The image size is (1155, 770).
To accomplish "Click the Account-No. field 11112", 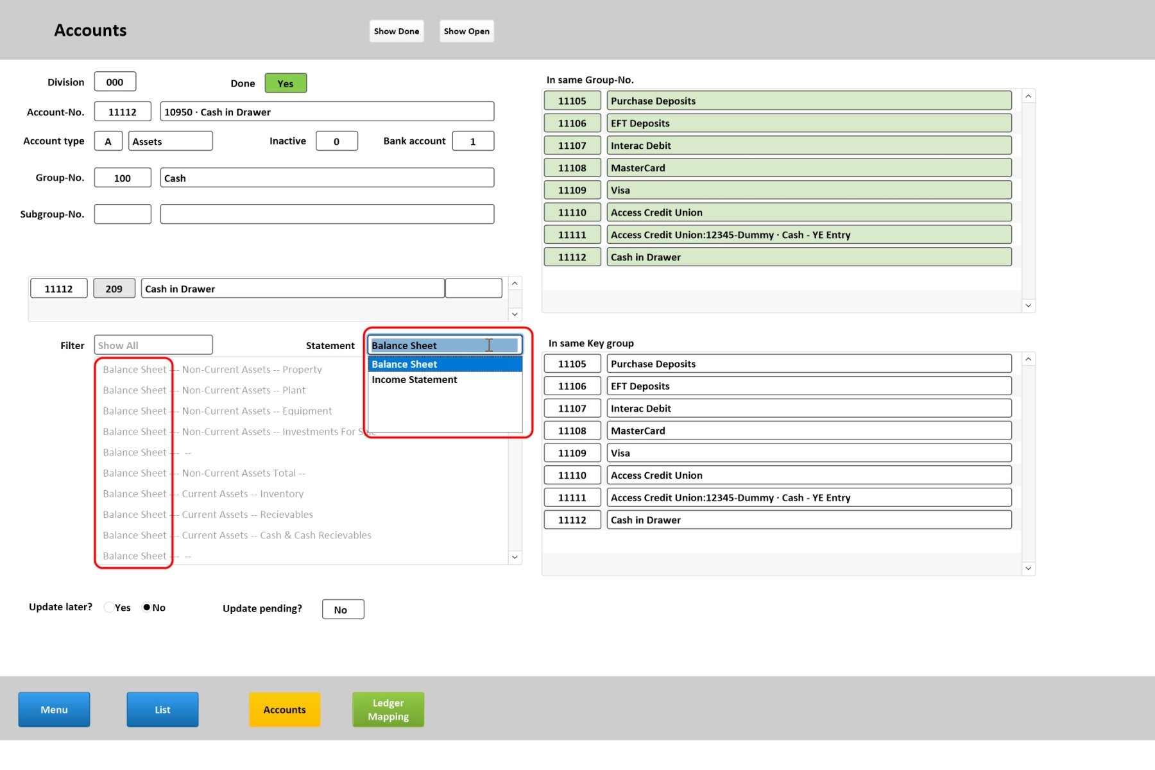I will [x=123, y=112].
